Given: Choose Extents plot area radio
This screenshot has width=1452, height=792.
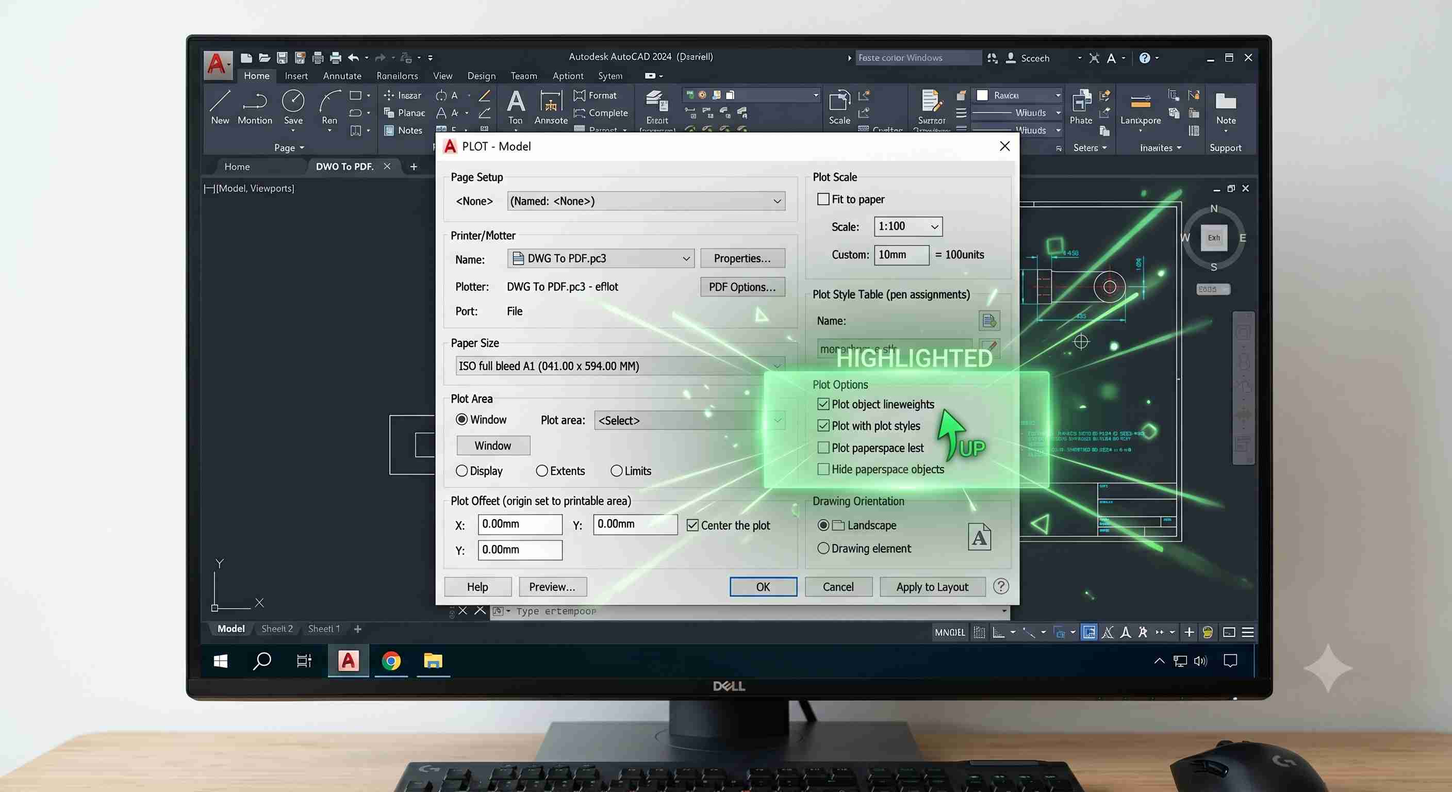Looking at the screenshot, I should pos(542,471).
